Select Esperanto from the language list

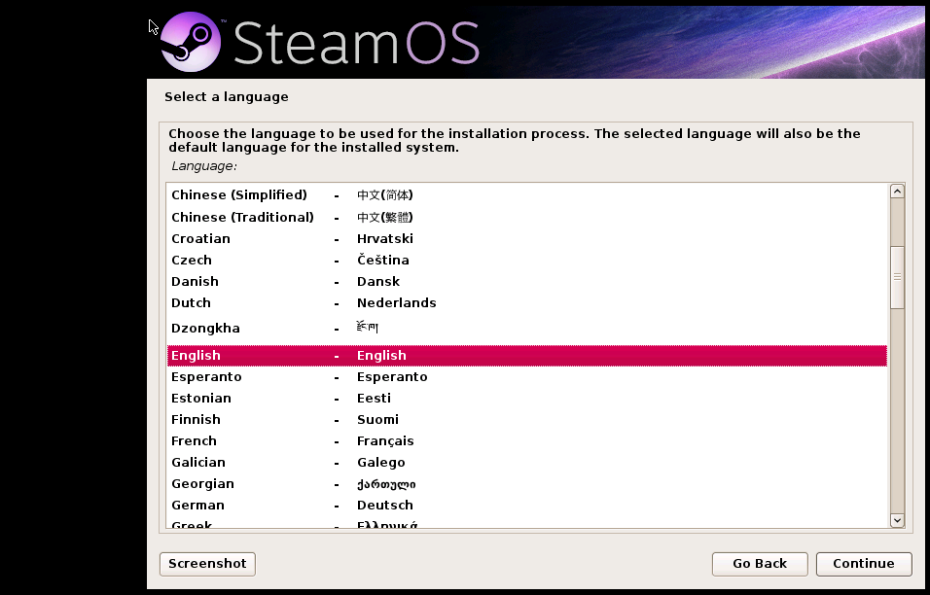click(292, 376)
